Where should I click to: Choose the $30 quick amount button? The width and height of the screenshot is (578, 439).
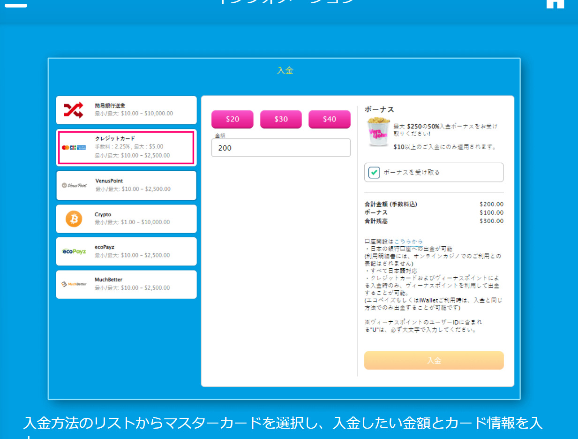tap(281, 119)
